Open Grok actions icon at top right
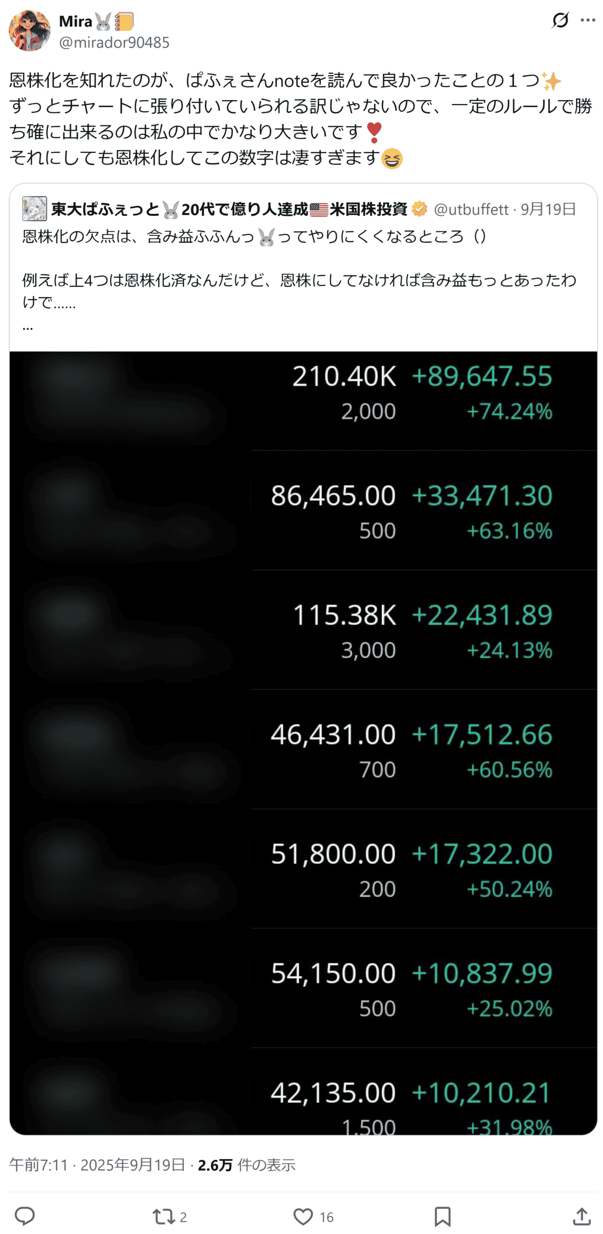 [x=560, y=20]
